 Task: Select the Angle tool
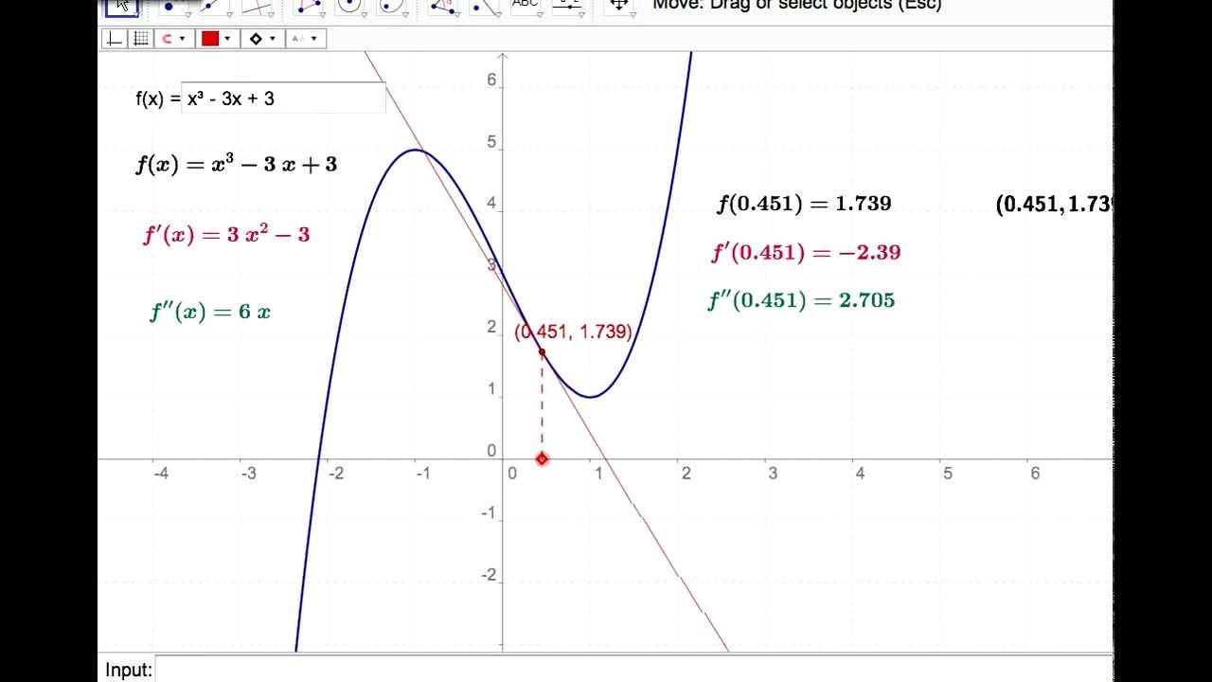(x=444, y=7)
